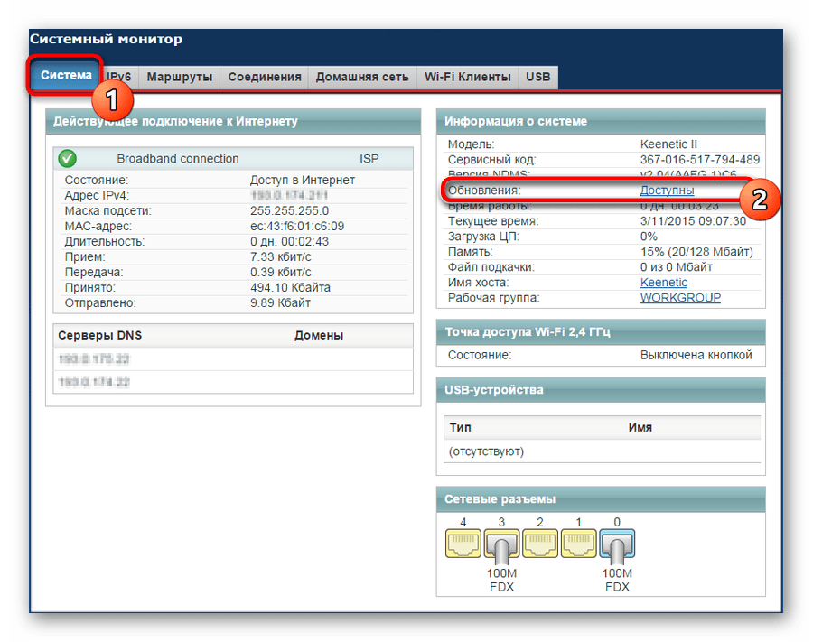Click the Broadband connection row header
813x642 pixels.
[x=233, y=159]
